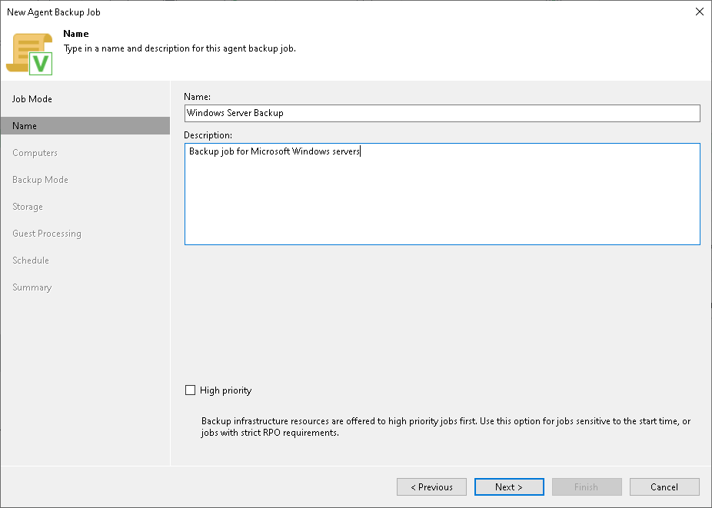Select the Summary wizard step
This screenshot has height=508, width=712.
pos(32,287)
